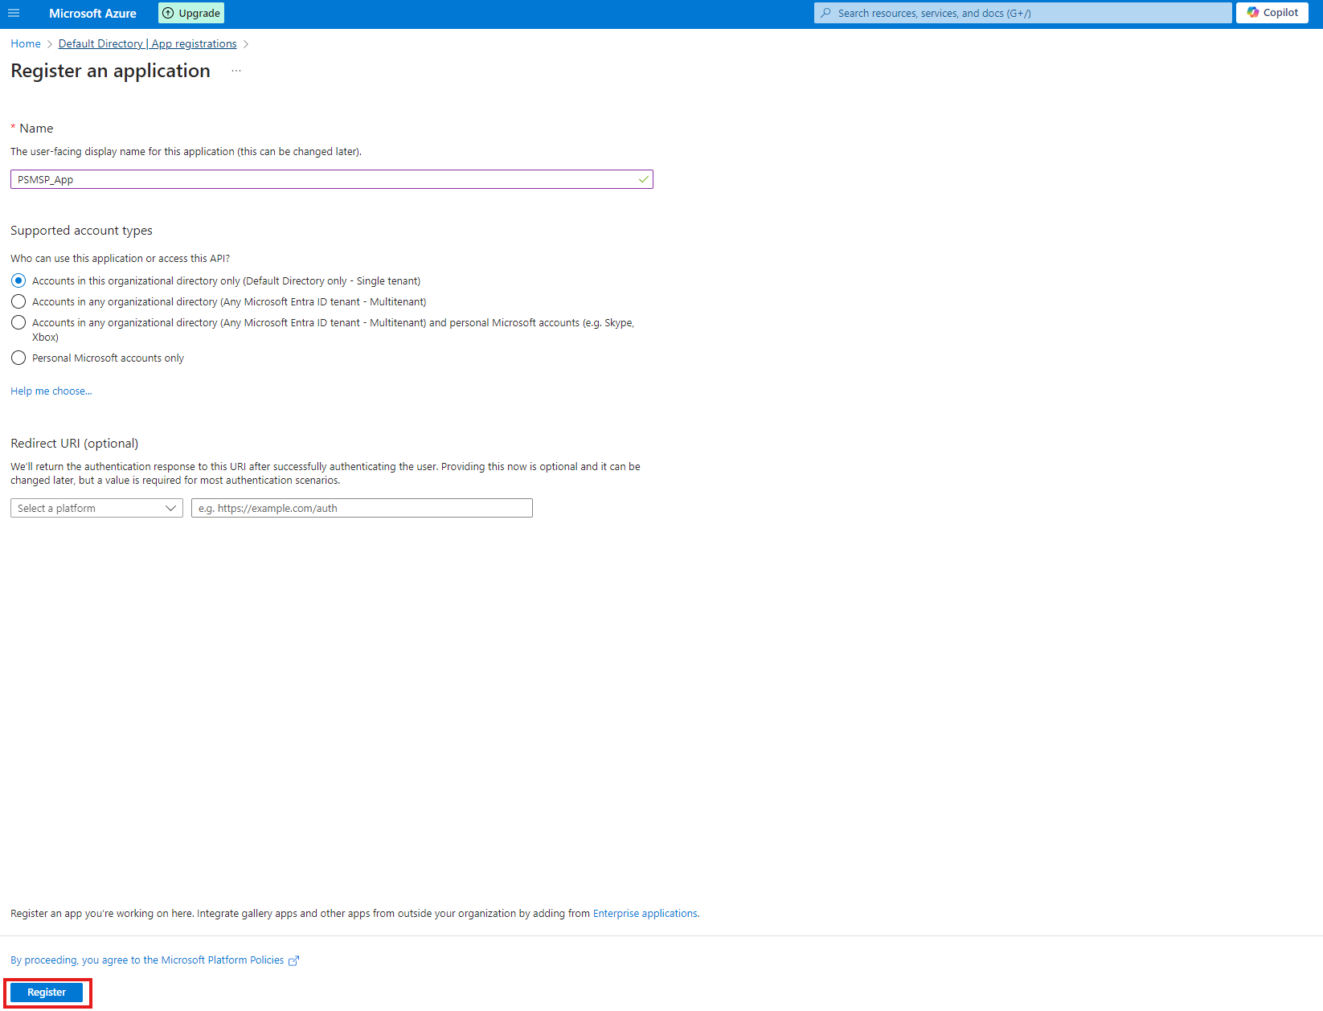Navigate to Default Directory App registrations breadcrumb
This screenshot has height=1011, width=1323.
[147, 43]
